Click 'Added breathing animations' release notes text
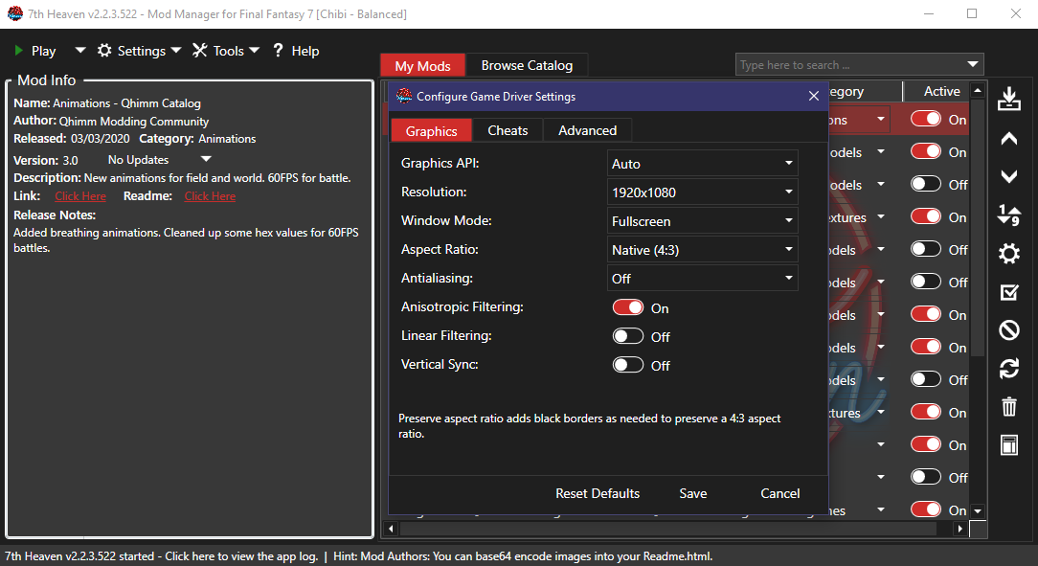 coord(186,240)
